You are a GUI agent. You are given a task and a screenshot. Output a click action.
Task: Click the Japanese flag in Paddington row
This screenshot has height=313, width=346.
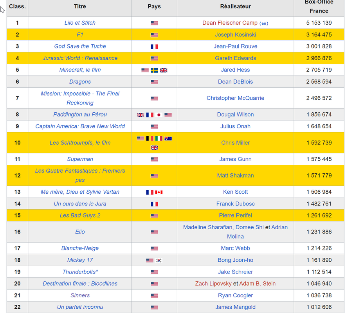pos(159,115)
